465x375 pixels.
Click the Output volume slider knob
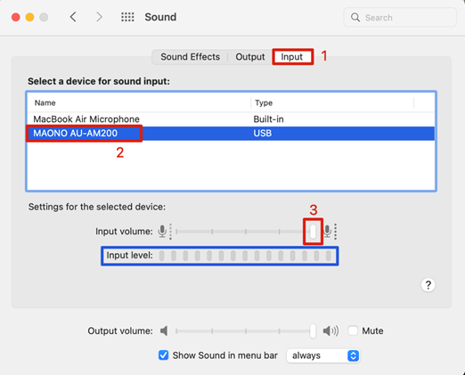pyautogui.click(x=313, y=330)
